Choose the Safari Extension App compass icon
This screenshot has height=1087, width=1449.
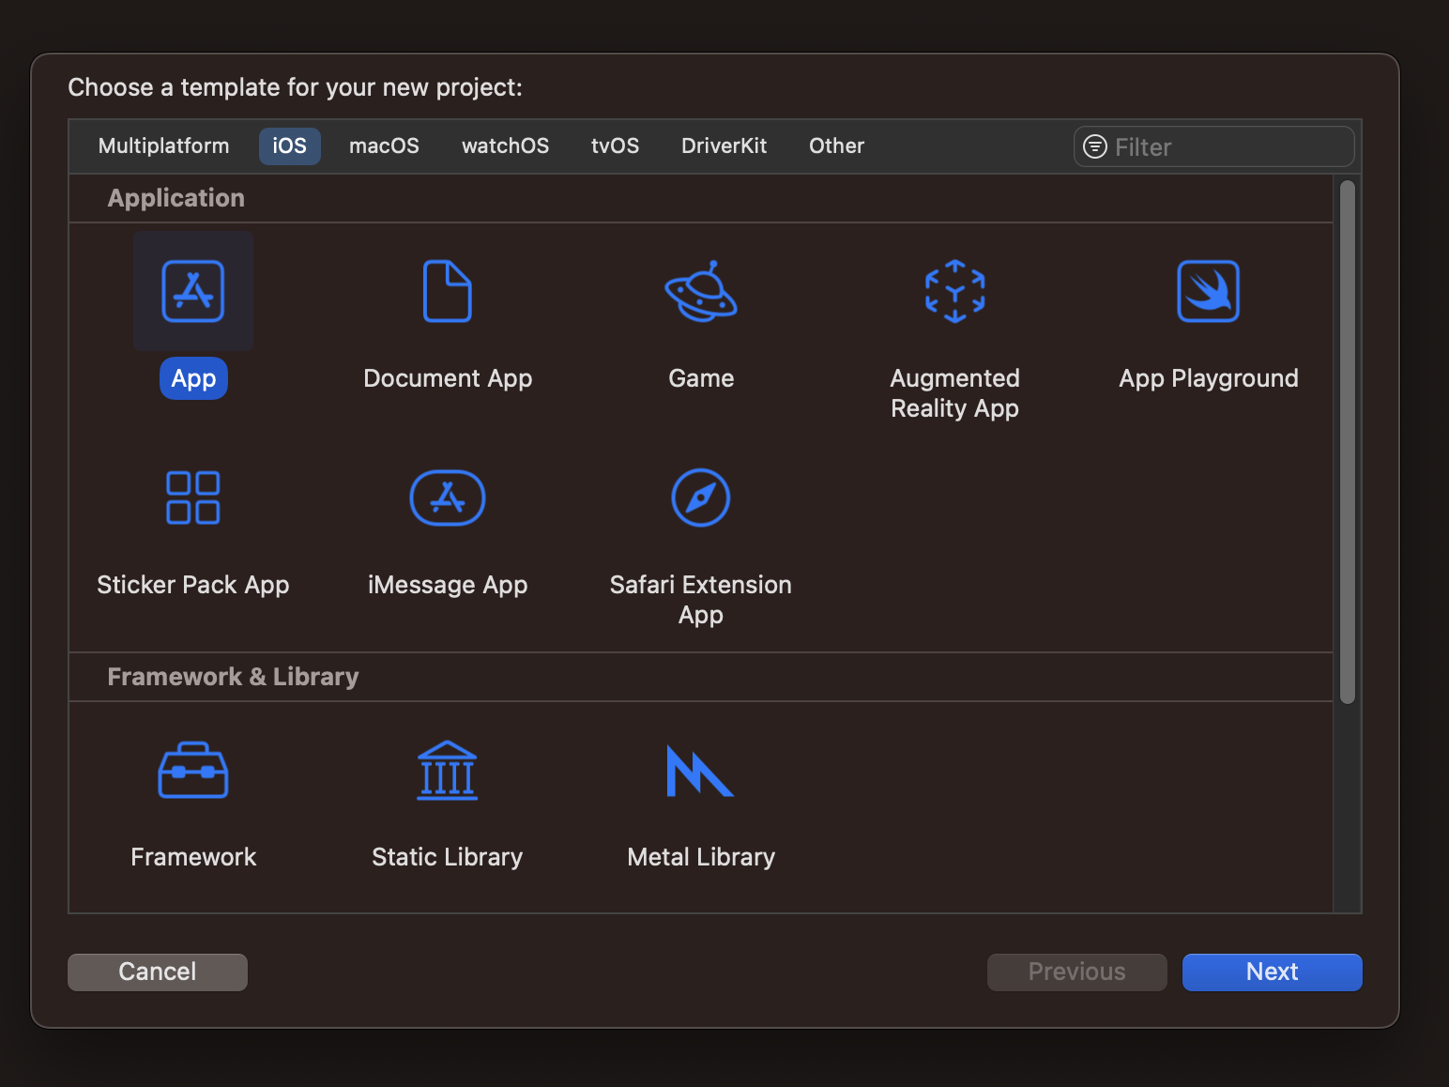701,498
